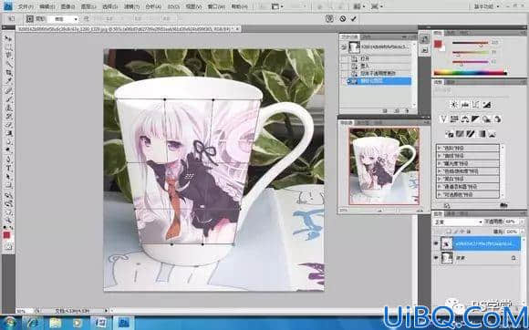
Task: Delete current state in History panel
Action: 407,110
